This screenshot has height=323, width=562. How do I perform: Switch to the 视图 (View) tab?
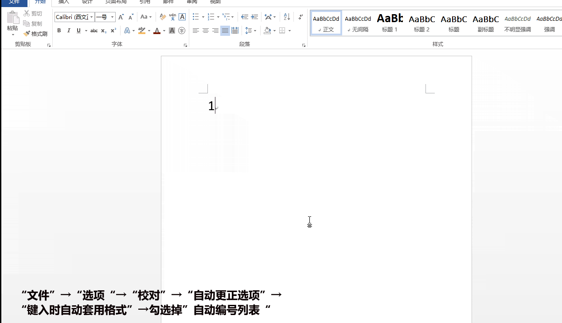click(215, 2)
